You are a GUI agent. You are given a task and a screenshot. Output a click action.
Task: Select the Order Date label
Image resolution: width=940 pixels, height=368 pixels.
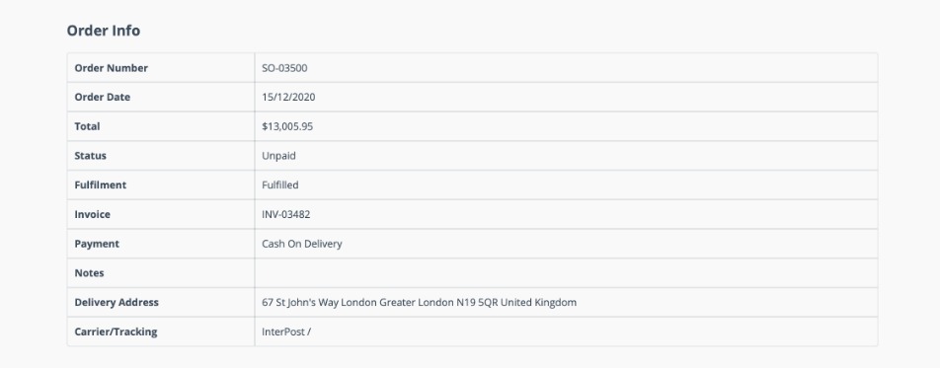pyautogui.click(x=102, y=97)
